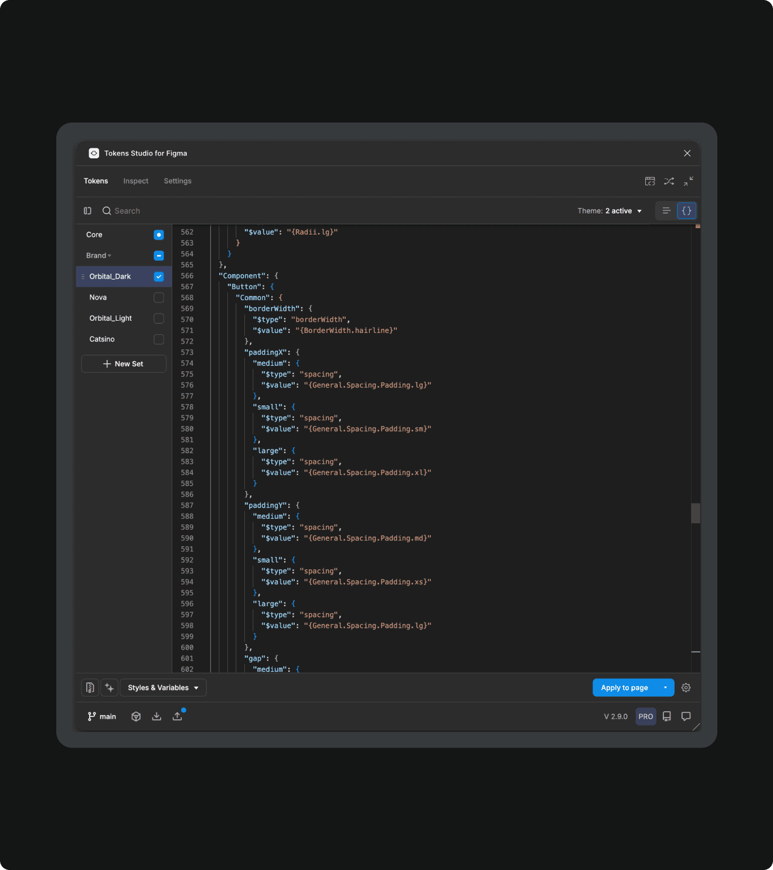The height and width of the screenshot is (870, 773).
Task: Click "{General.Spacing.Padding.xs}" value
Action: coord(367,582)
